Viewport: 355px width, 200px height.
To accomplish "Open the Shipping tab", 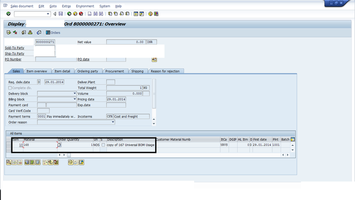I will [x=137, y=71].
